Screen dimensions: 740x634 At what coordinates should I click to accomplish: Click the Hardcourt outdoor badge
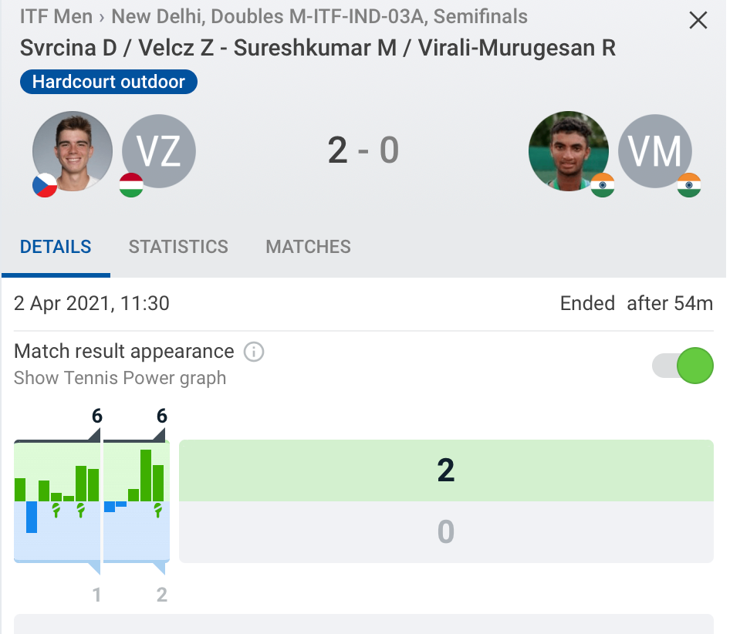tap(109, 82)
